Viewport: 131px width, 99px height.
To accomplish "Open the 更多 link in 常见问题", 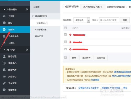I will (x=125, y=88).
